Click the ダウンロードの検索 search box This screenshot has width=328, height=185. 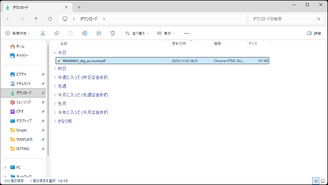(283, 19)
